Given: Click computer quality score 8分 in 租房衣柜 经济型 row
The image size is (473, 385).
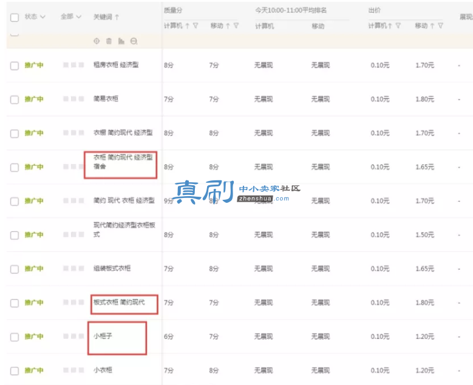Looking at the screenshot, I should [169, 66].
